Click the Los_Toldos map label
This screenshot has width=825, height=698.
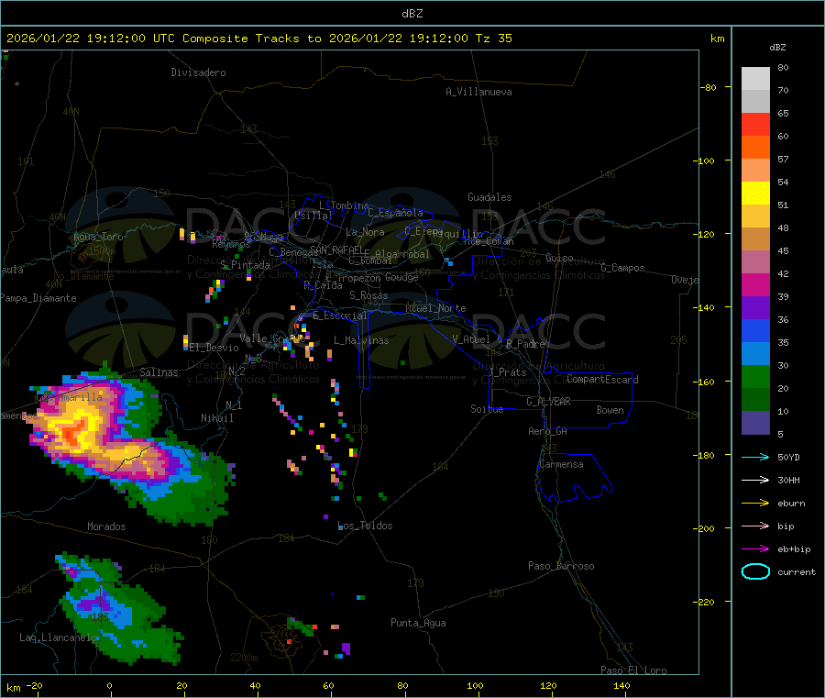click(x=365, y=526)
